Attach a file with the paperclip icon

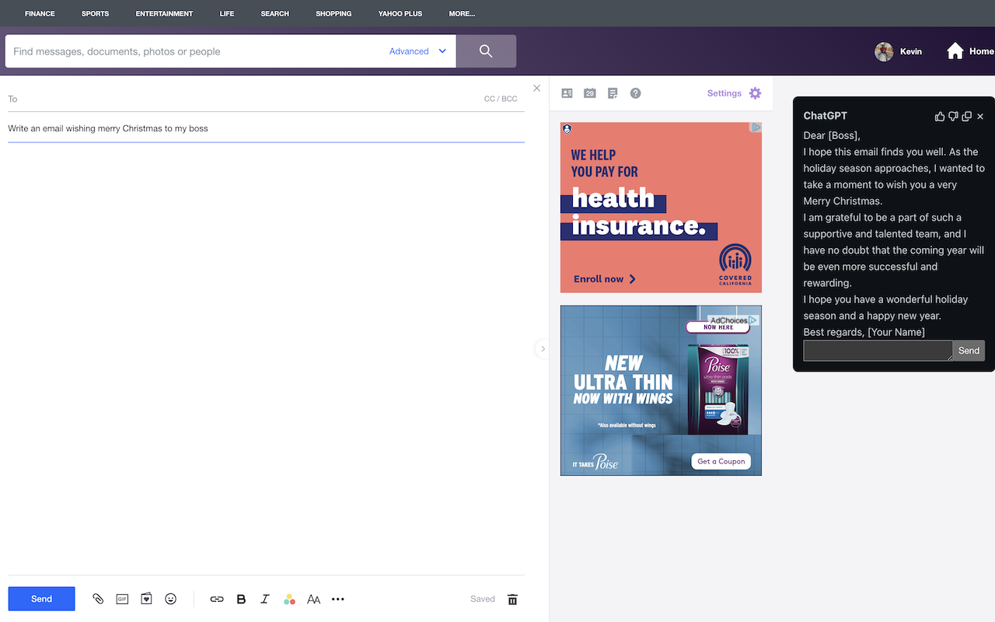[98, 599]
